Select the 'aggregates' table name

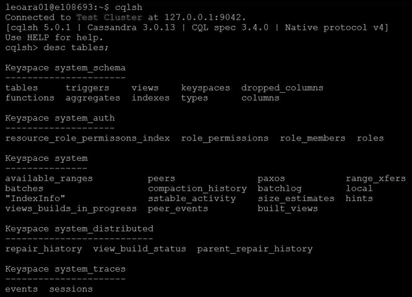pos(93,98)
